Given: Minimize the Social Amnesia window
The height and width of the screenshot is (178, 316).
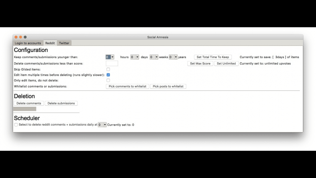Looking at the screenshot, I should pos(21,37).
